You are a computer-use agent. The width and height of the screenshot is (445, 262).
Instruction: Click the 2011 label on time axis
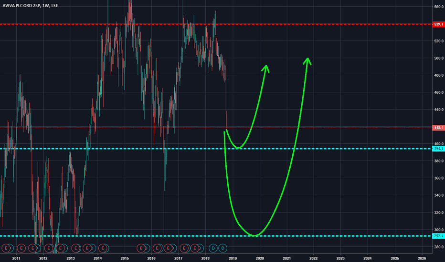click(16, 258)
